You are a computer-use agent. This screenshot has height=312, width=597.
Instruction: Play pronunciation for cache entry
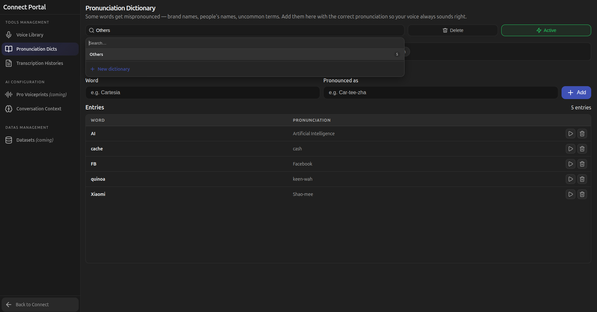tap(570, 149)
